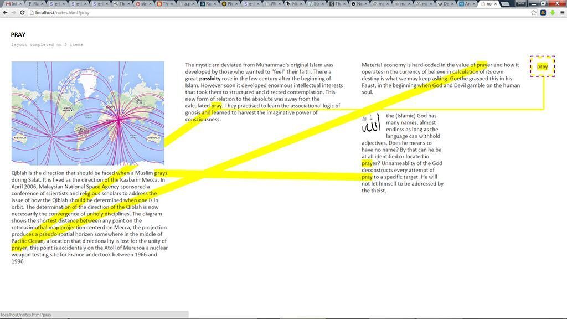
Task: Click the green download arrow extension icon
Action: pyautogui.click(x=552, y=12)
